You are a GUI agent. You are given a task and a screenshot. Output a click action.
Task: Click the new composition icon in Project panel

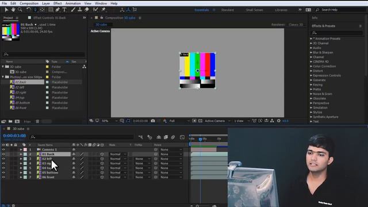pos(17,121)
